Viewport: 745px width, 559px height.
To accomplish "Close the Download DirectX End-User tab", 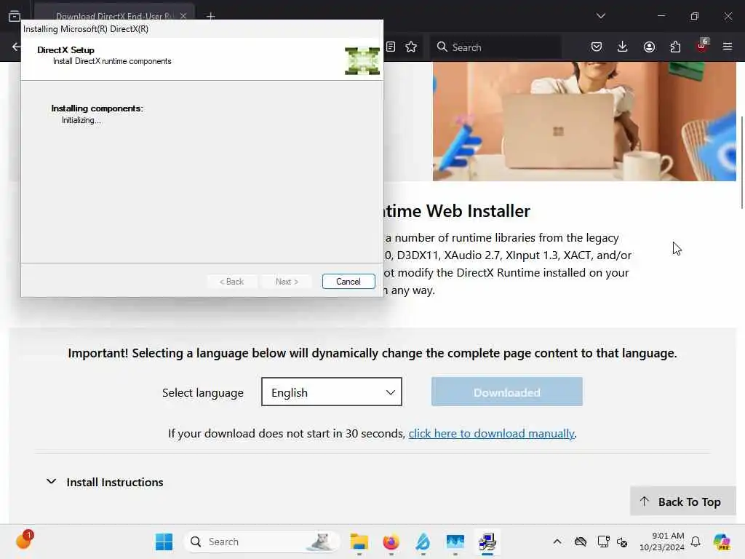I will point(183,16).
